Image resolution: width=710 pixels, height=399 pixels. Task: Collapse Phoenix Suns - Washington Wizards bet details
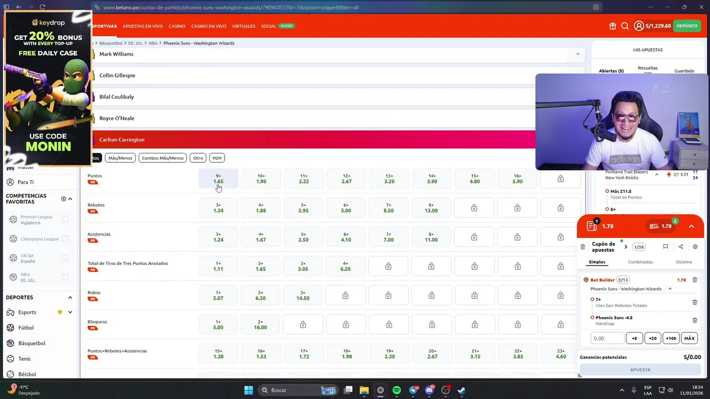[x=670, y=289]
